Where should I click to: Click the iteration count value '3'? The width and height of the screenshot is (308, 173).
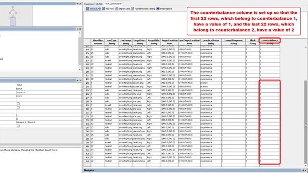coord(17,115)
